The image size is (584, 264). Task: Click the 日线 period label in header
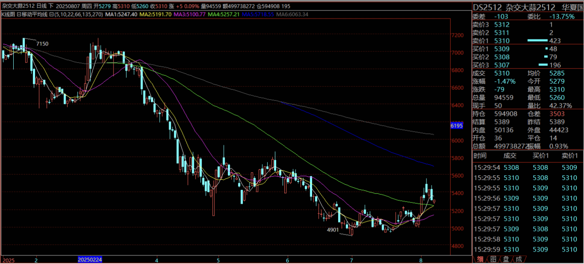42,6
